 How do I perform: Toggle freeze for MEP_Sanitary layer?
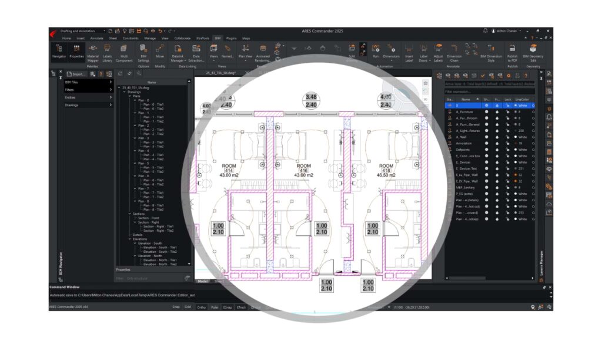click(497, 187)
